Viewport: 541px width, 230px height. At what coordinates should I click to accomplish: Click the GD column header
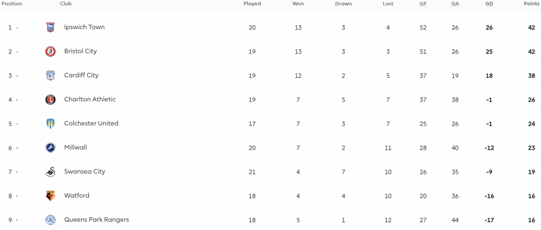(489, 4)
